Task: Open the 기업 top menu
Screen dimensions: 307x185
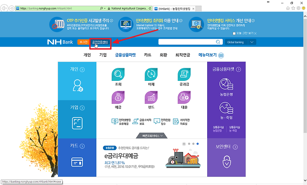Action: (103, 55)
